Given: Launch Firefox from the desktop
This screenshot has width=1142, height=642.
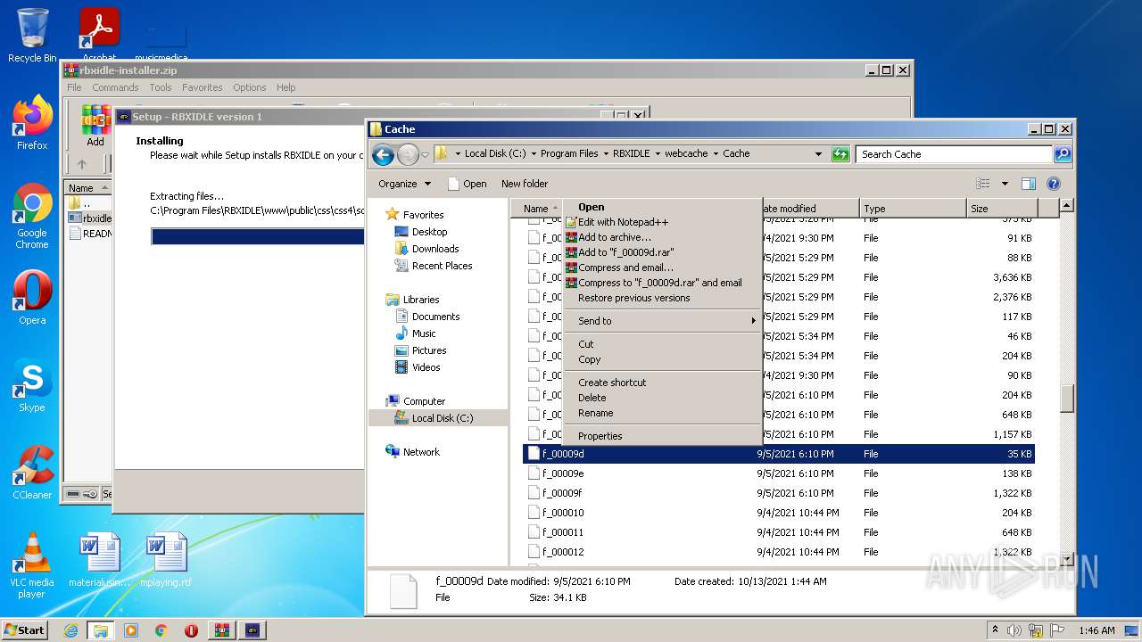Looking at the screenshot, I should (32, 123).
